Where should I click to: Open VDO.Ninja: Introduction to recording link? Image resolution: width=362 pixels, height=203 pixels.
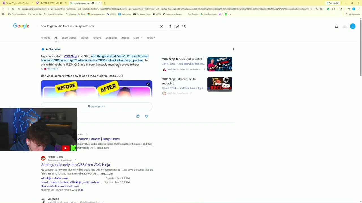tap(179, 81)
